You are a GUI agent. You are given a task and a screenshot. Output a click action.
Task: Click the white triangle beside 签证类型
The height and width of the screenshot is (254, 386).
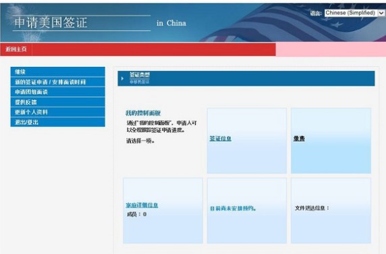pyautogui.click(x=122, y=78)
